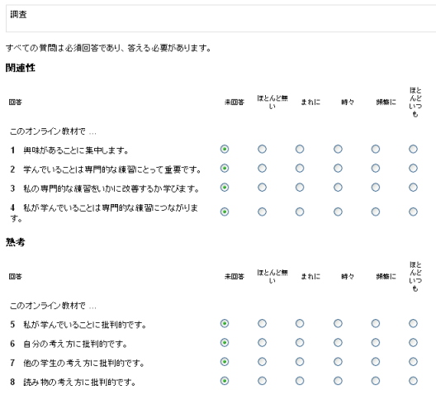
Task: Select ほとんど無い for question 3
Action: click(262, 188)
